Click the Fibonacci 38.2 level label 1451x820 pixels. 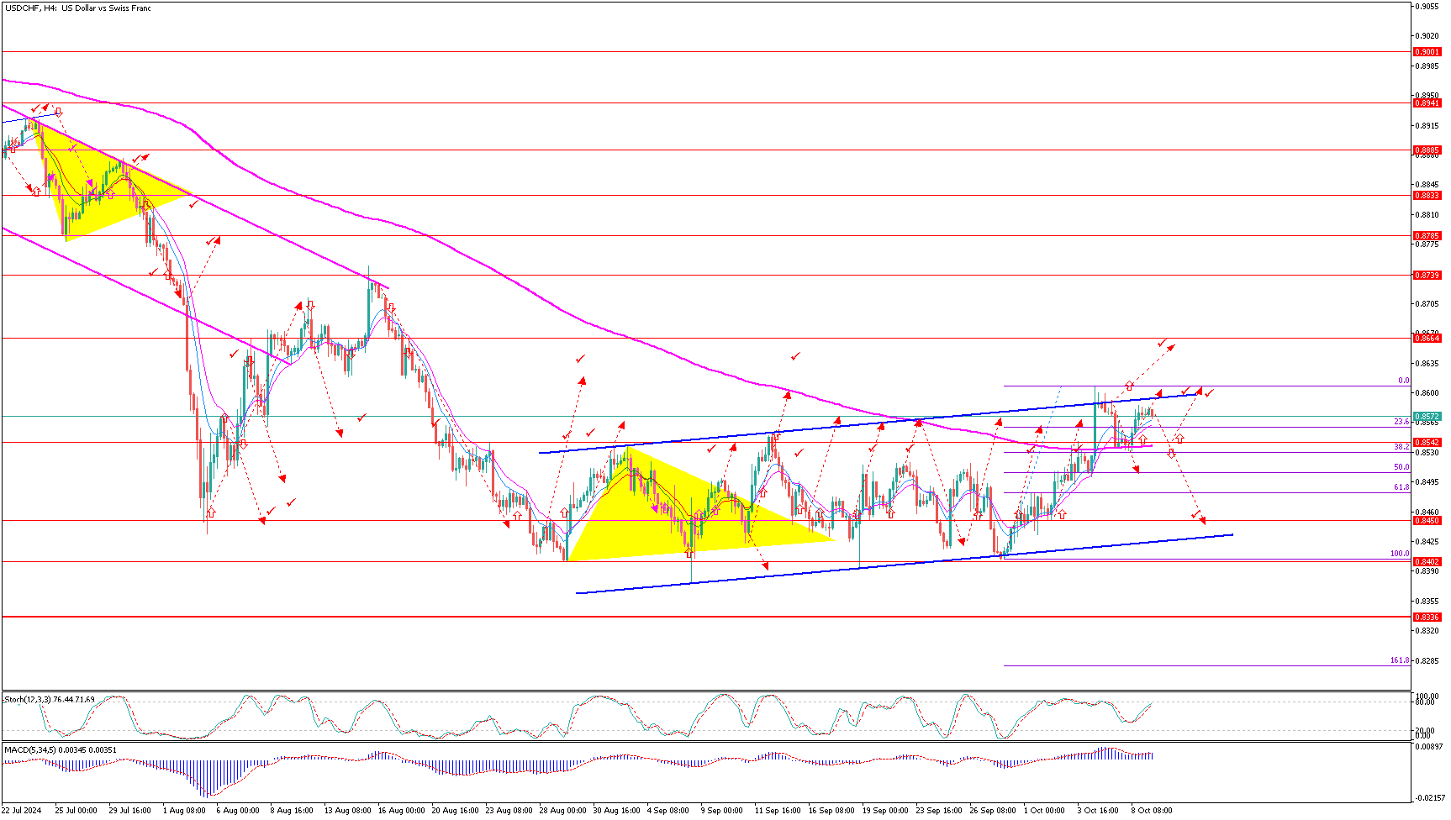click(x=1401, y=447)
